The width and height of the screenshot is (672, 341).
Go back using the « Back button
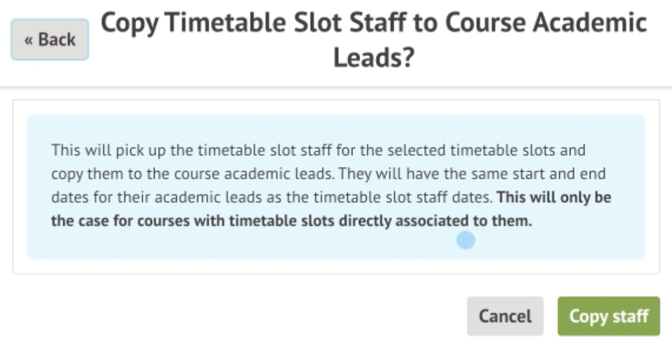(50, 40)
